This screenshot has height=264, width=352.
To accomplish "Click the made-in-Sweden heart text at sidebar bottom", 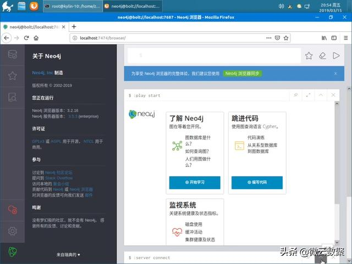I will click(x=68, y=255).
